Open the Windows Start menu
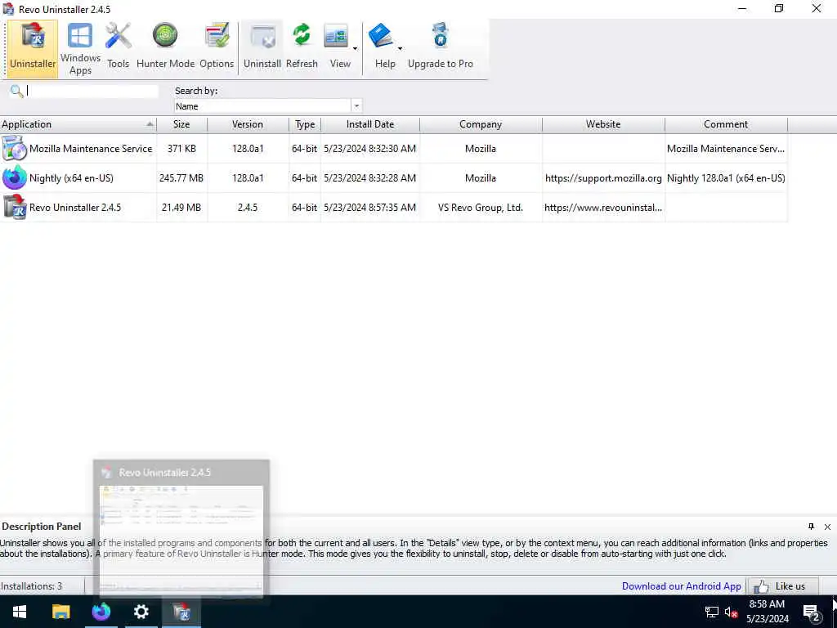Screen dimensions: 837x628 (x=20, y=612)
